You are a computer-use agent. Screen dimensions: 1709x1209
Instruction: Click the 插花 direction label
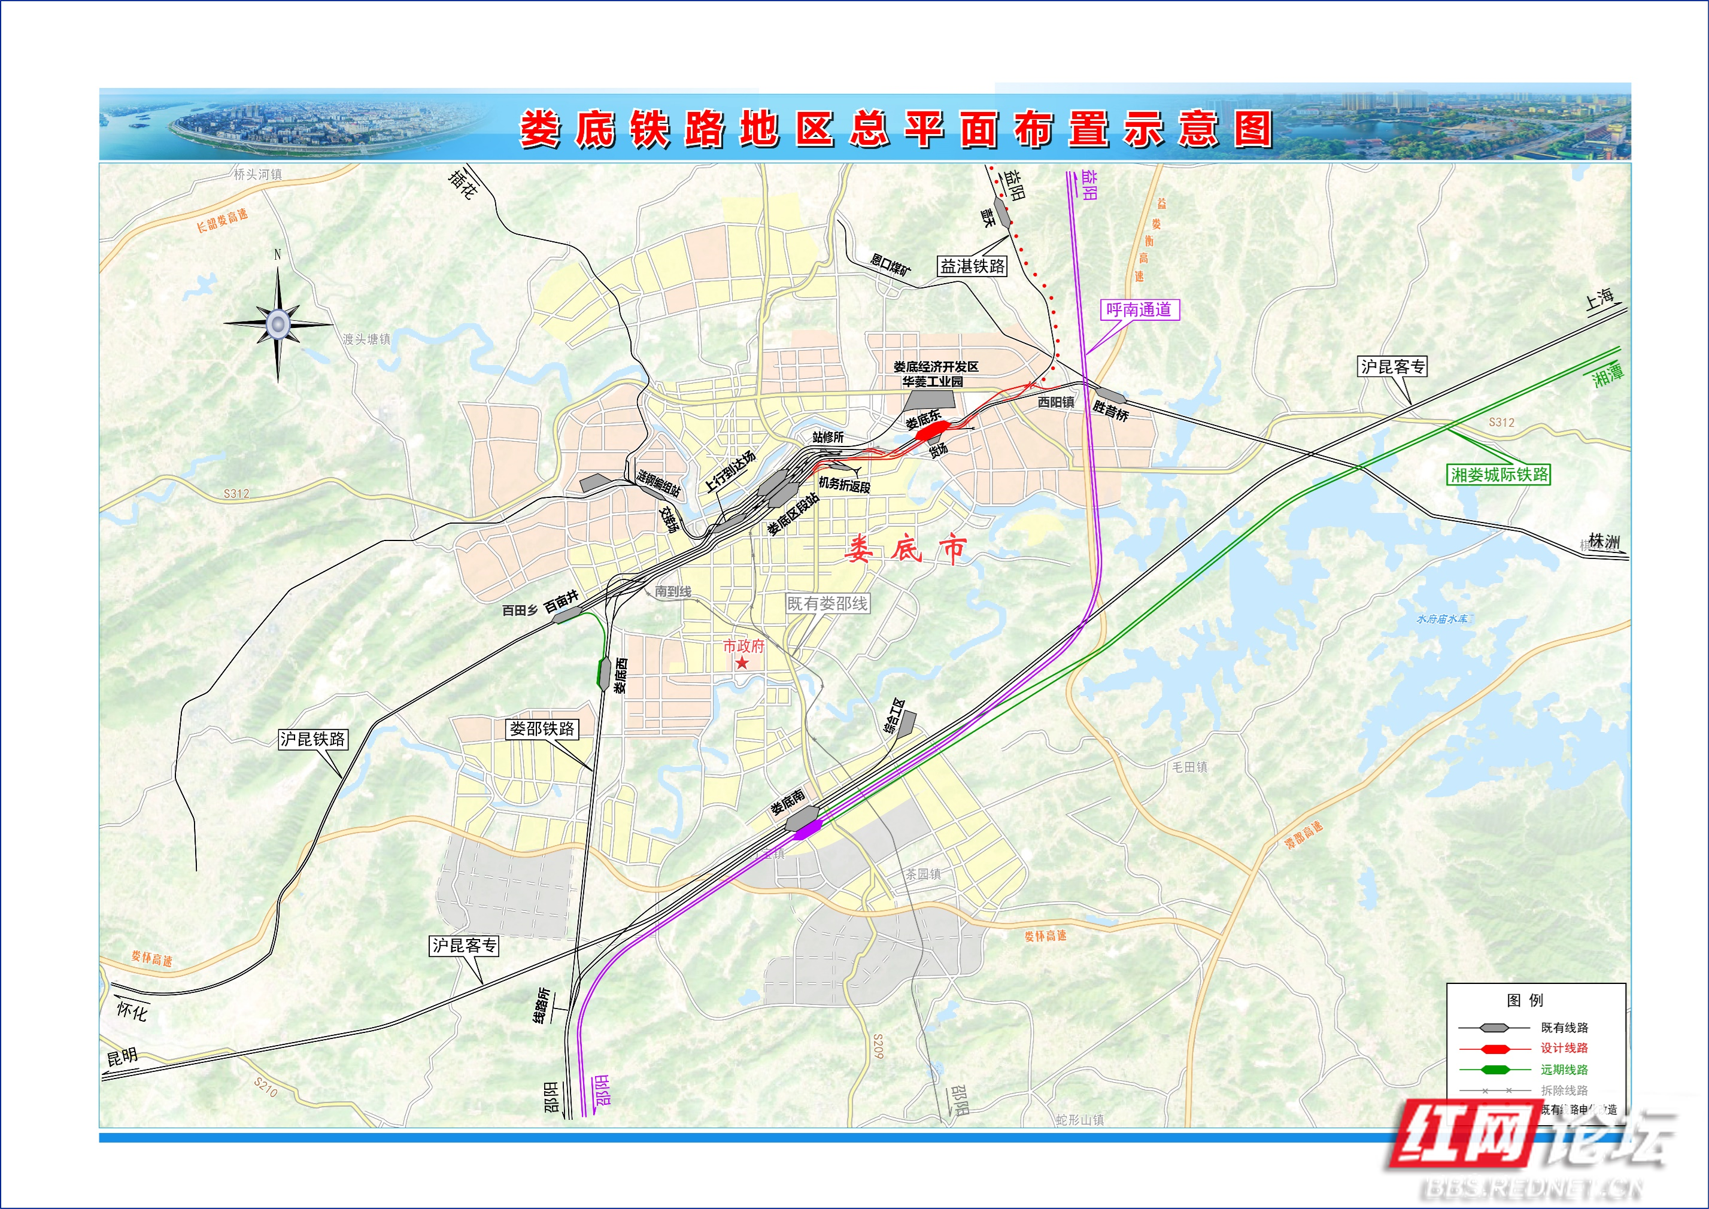462,184
